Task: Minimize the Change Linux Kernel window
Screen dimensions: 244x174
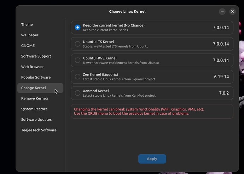Action: (x=222, y=12)
